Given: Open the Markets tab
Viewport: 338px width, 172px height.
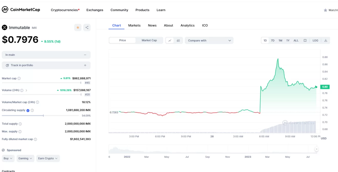Looking at the screenshot, I should [134, 25].
